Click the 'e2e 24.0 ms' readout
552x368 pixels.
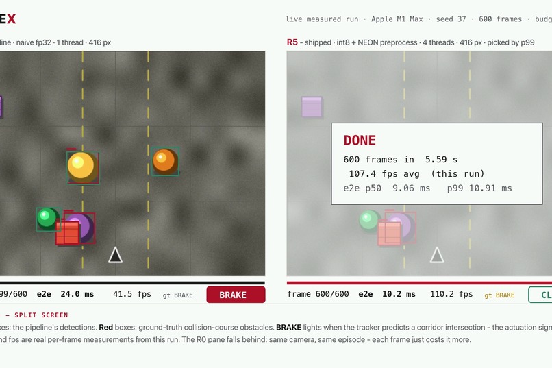[x=65, y=294]
